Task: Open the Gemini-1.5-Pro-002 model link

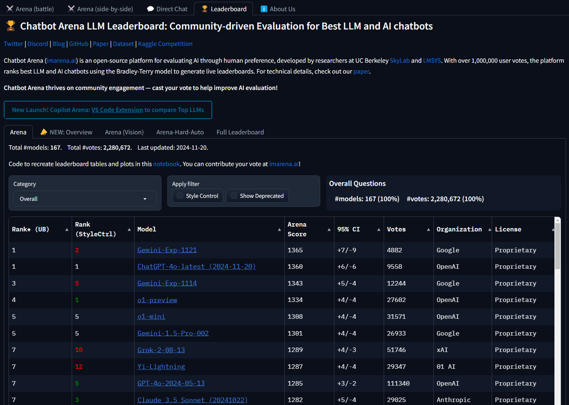Action: 173,333
